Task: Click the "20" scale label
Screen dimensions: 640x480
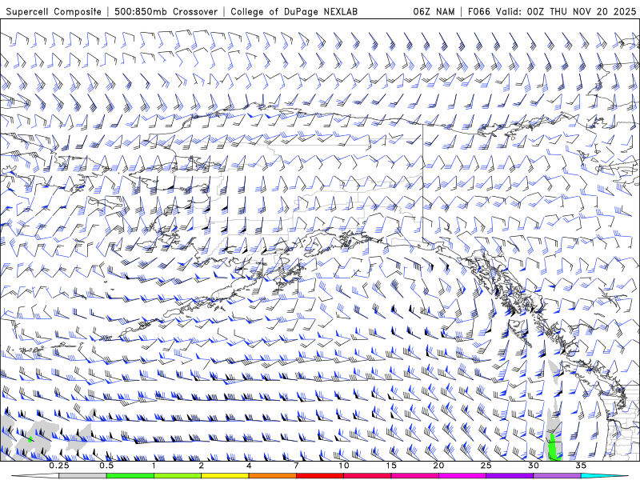Action: 438,466
